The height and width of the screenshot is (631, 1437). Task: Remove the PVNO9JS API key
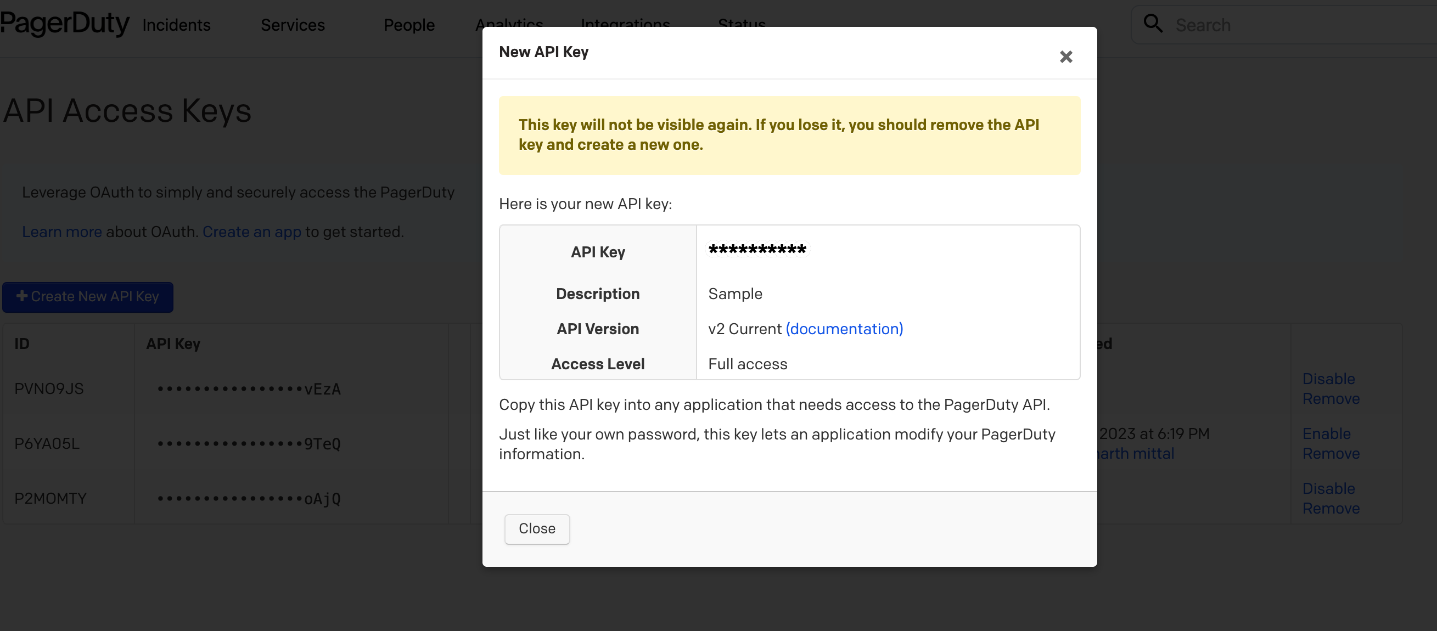click(1331, 399)
